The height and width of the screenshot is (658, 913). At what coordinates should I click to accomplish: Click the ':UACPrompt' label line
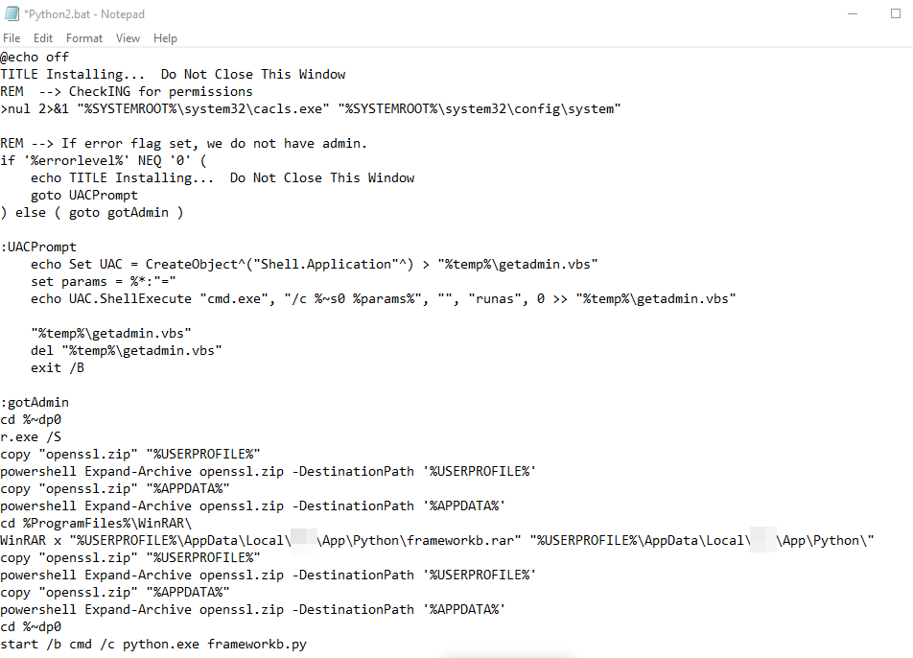(x=38, y=247)
